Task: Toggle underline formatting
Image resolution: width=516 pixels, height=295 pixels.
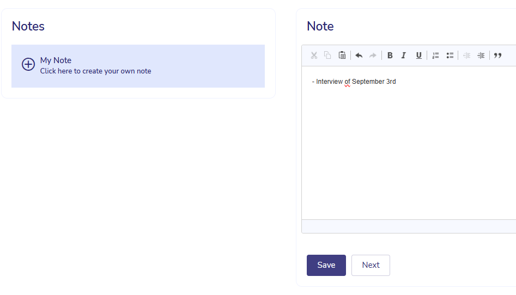Action: pyautogui.click(x=418, y=56)
